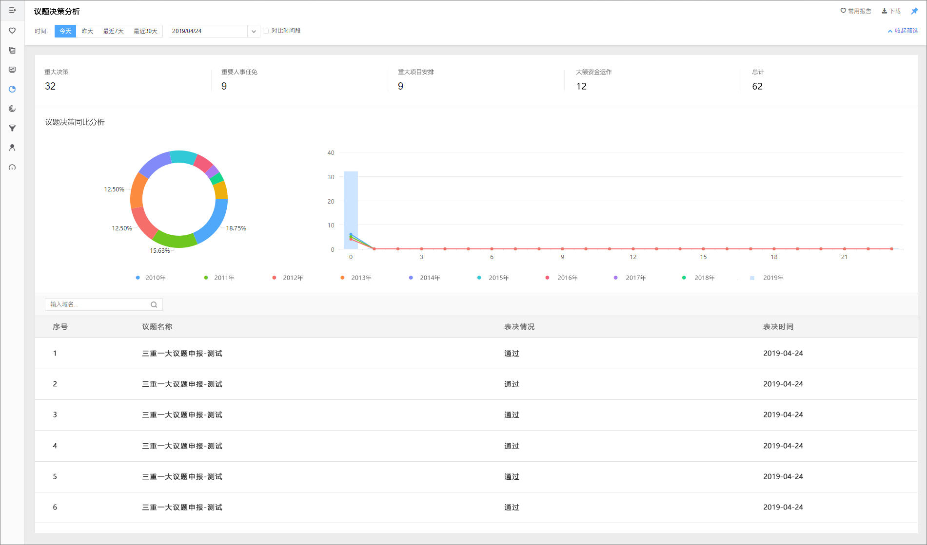Select the 昨天 time tab
Image resolution: width=927 pixels, height=545 pixels.
coord(87,31)
